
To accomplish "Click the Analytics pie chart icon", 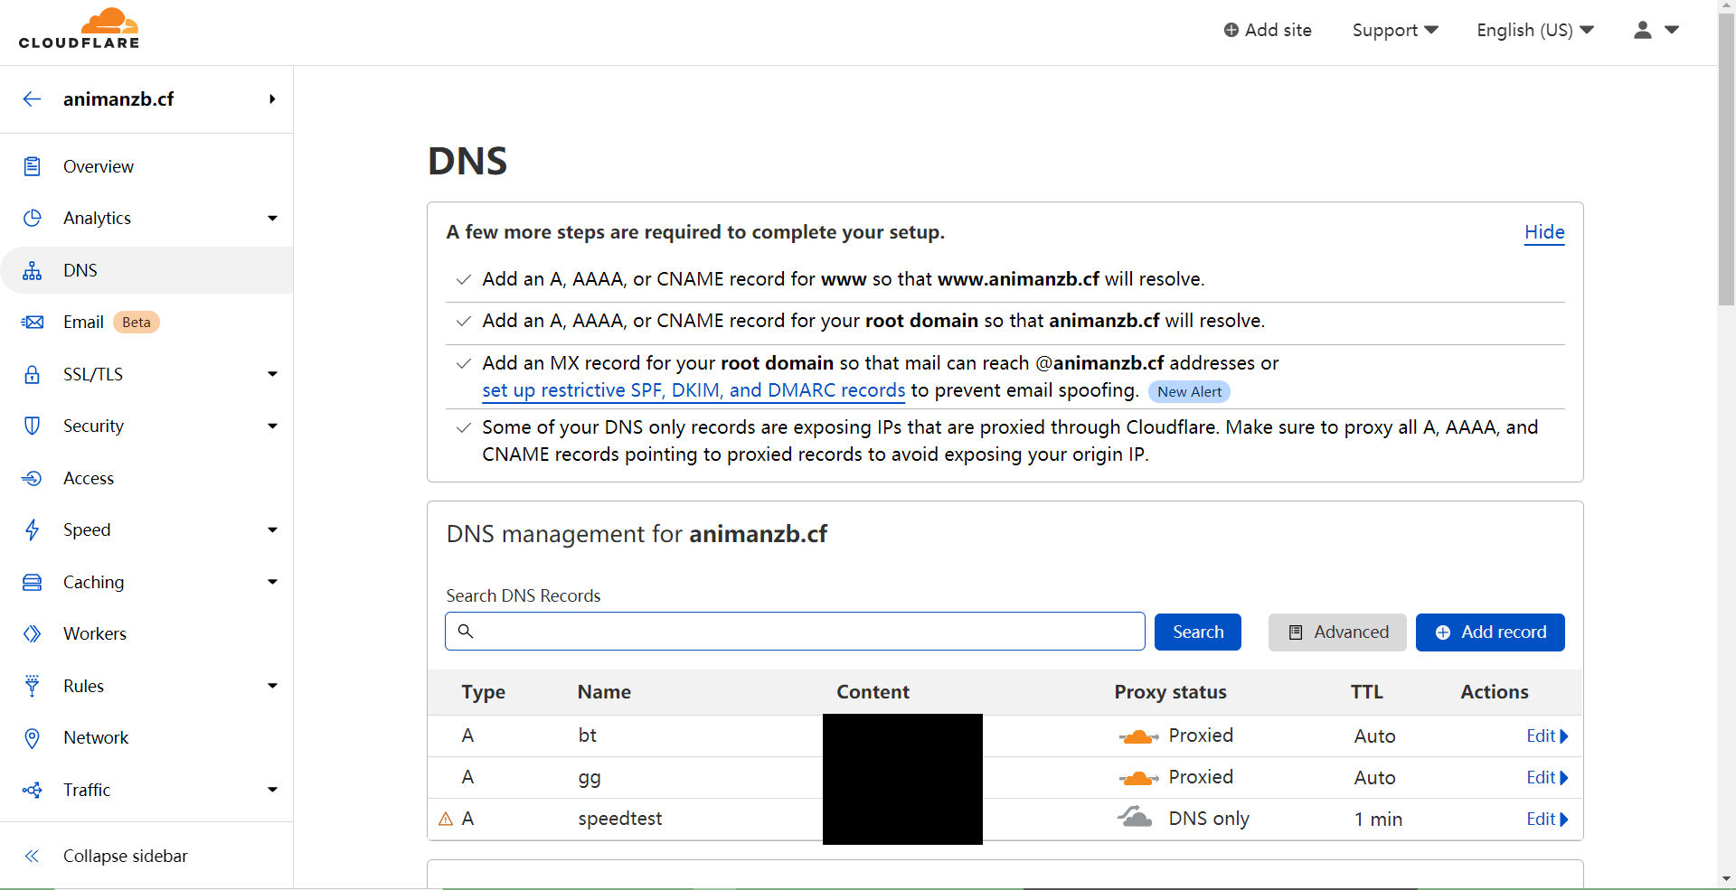I will click(x=33, y=218).
